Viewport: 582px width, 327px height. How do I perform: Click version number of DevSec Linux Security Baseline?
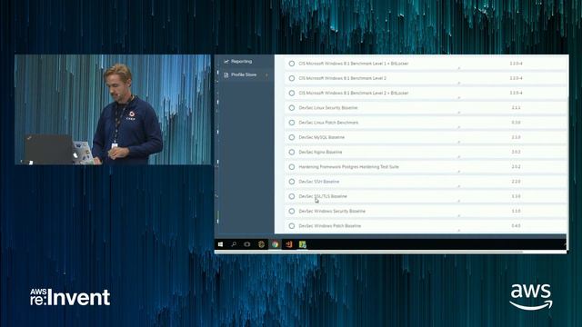pos(516,108)
